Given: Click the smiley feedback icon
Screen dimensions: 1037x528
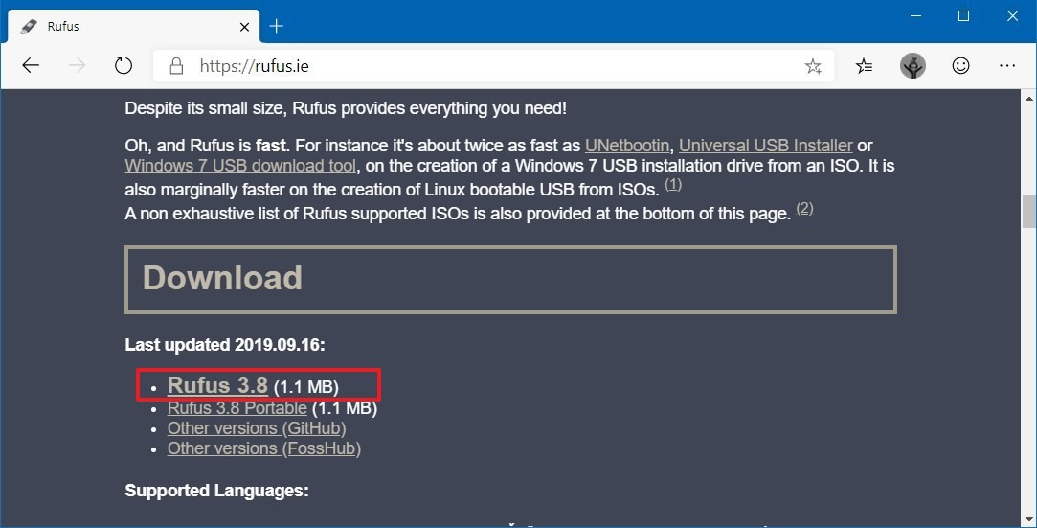Looking at the screenshot, I should click(x=960, y=66).
